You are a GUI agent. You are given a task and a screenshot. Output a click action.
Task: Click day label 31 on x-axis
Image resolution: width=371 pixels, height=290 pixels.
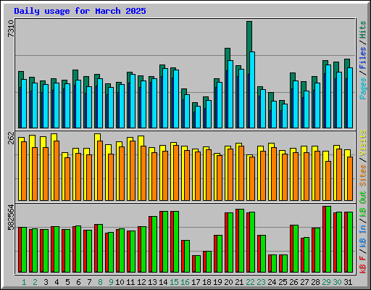coord(348,282)
